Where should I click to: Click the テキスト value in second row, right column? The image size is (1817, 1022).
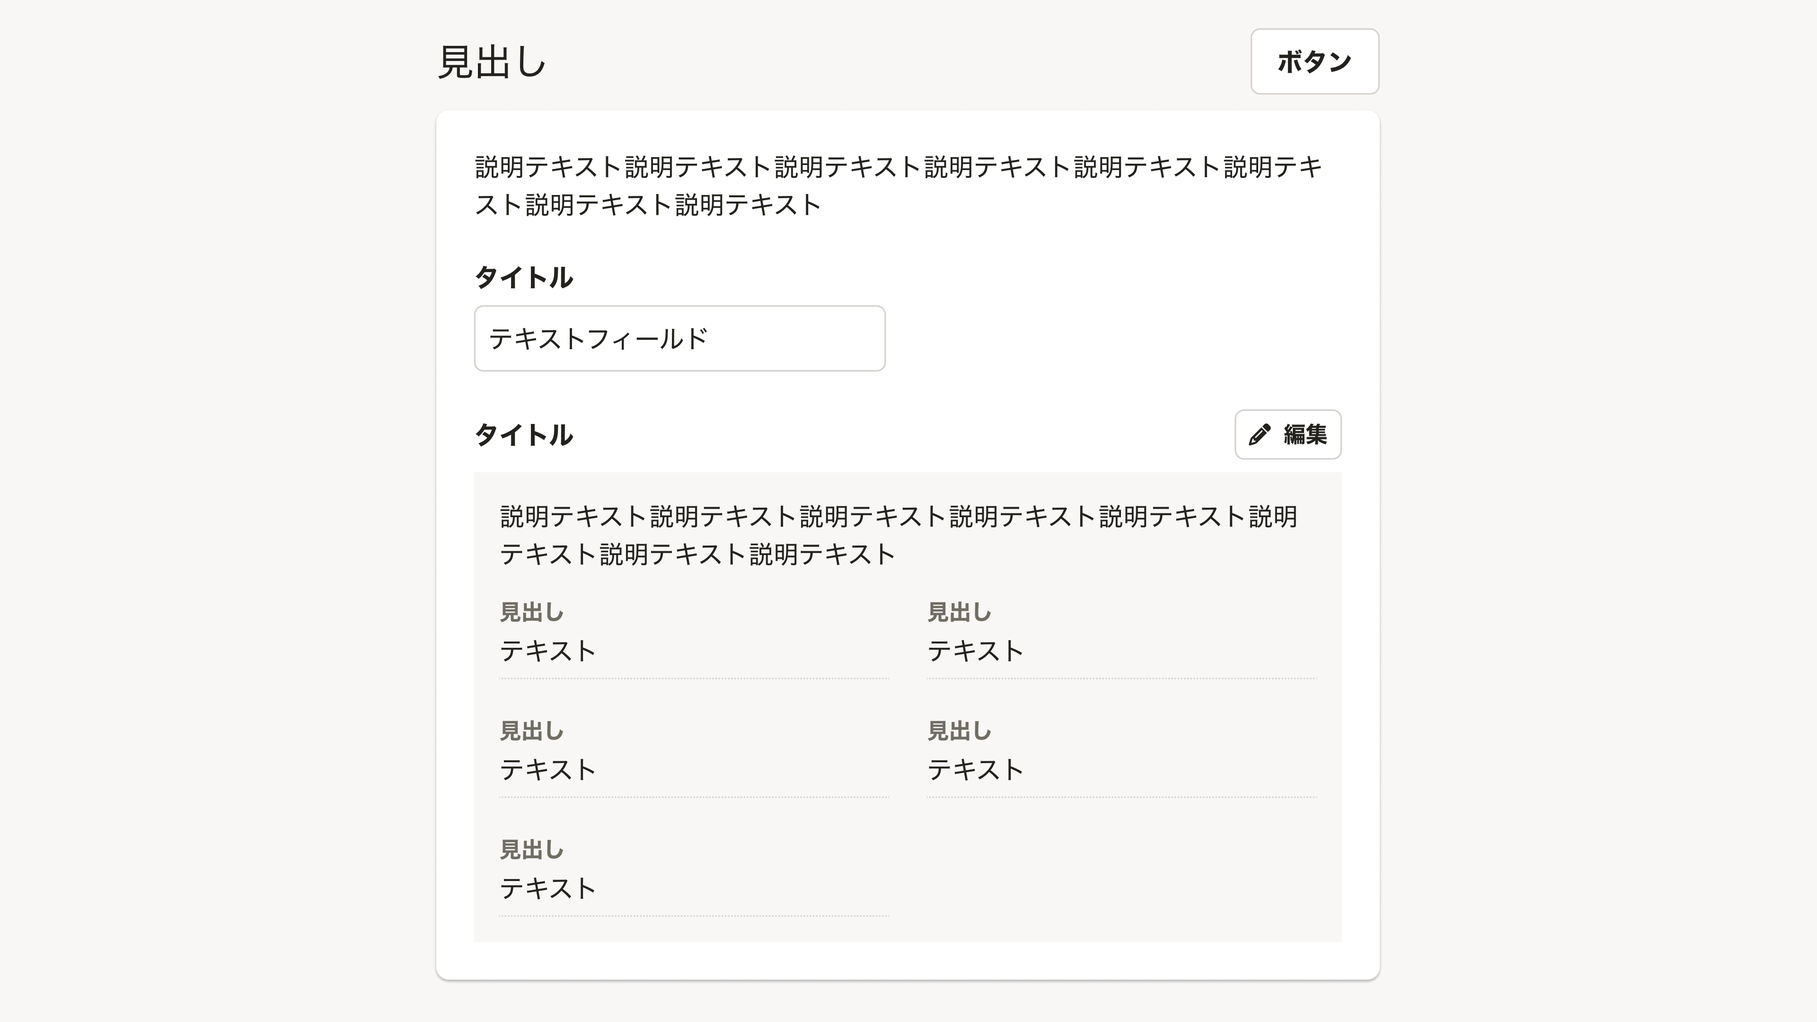tap(976, 769)
